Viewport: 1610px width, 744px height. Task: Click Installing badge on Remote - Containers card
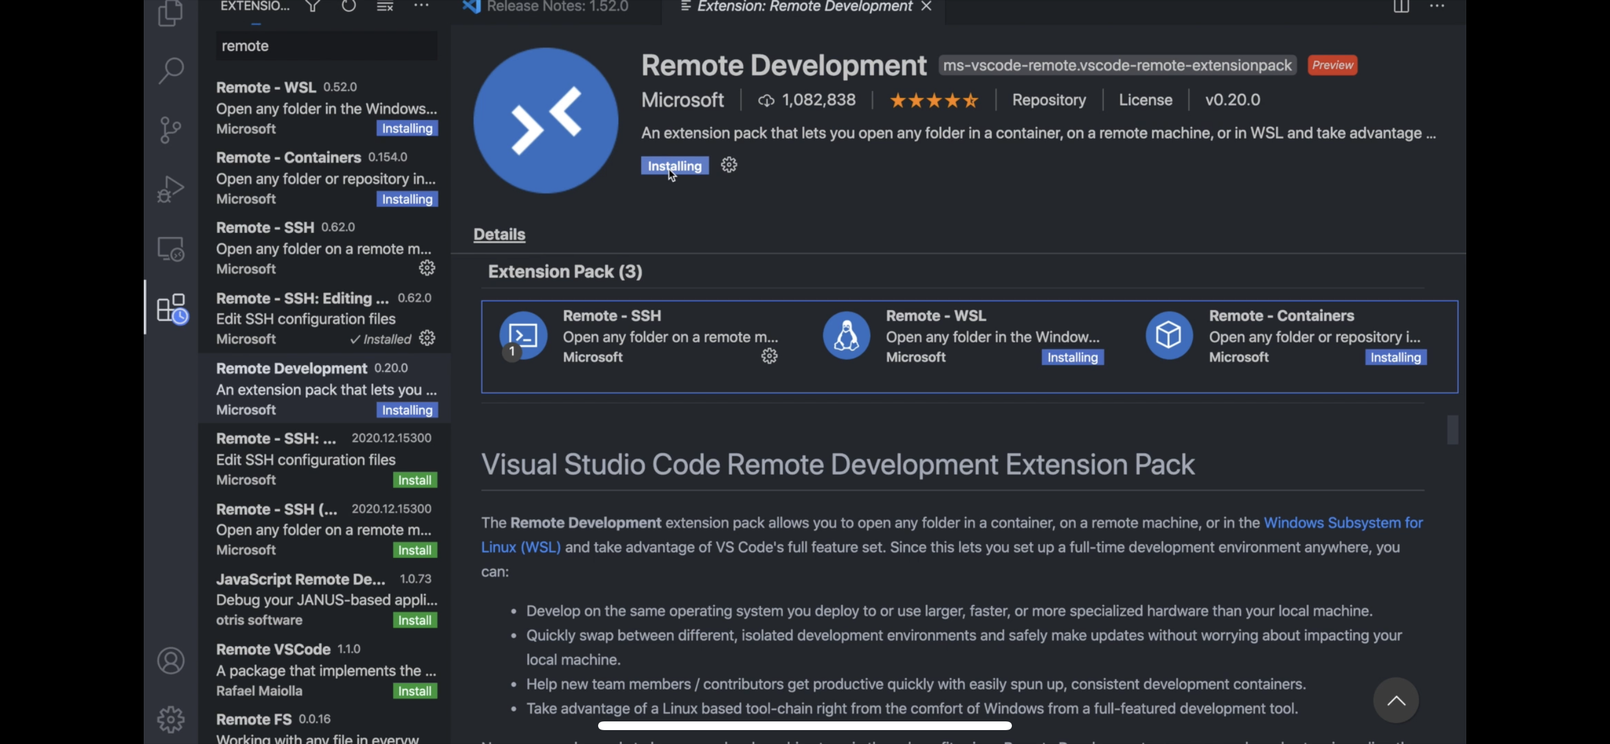[1395, 358]
